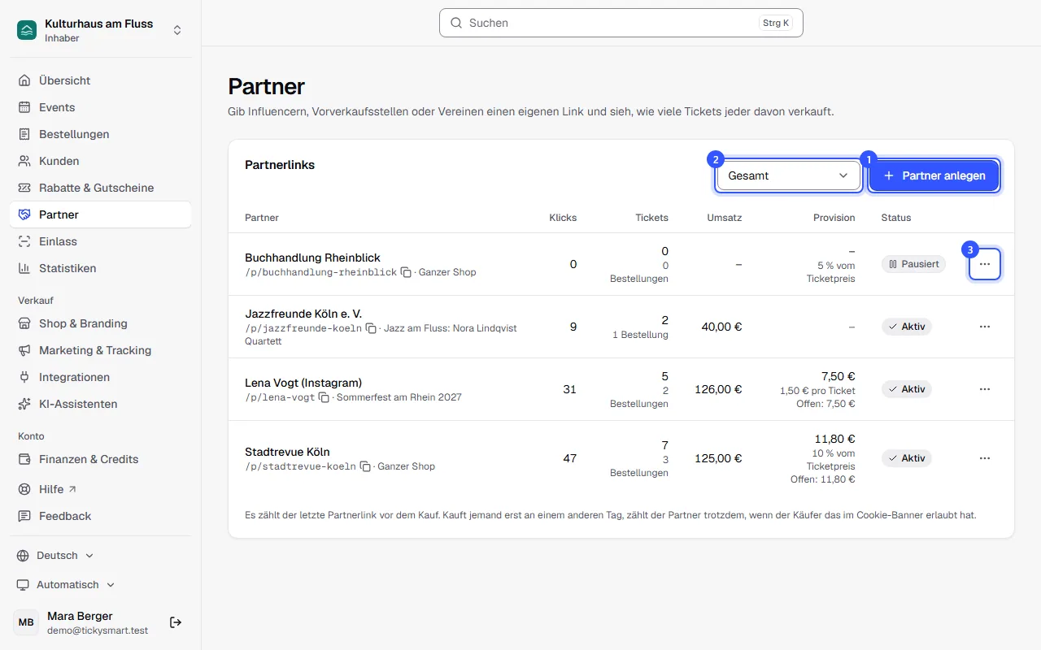Click the Aktiv badge for Stadtrevue Köln
Image resolution: width=1041 pixels, height=650 pixels.
(907, 458)
